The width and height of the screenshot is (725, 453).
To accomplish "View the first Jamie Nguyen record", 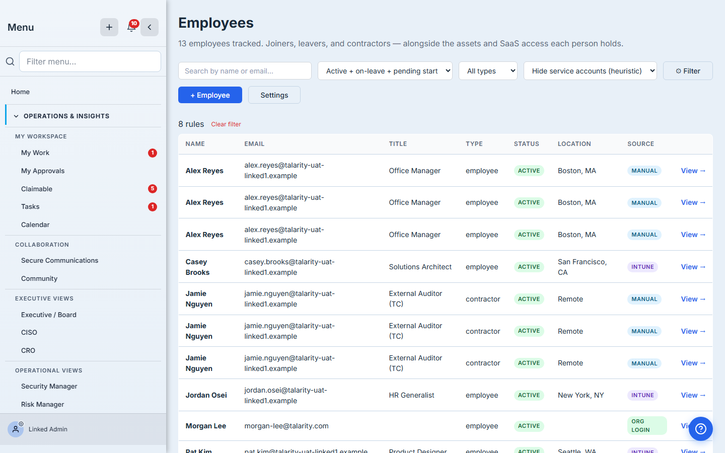I will [x=693, y=299].
